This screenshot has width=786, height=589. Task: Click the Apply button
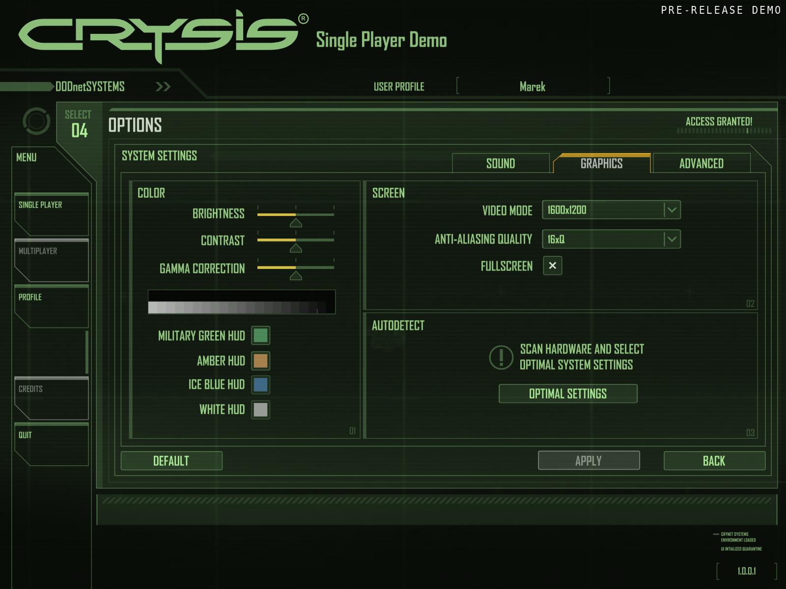pyautogui.click(x=589, y=460)
